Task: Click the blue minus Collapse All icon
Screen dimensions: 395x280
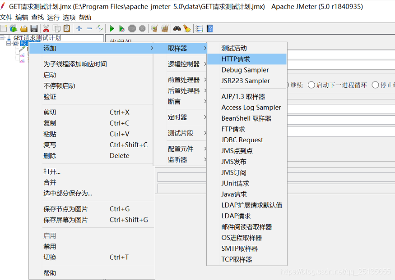Action: (89, 28)
